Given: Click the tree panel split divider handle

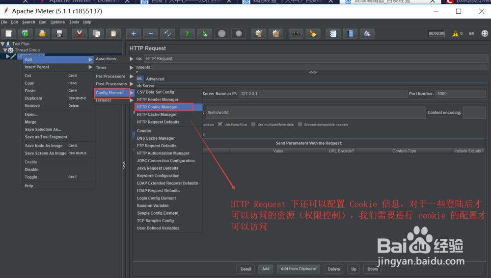Looking at the screenshot, I should (x=124, y=165).
